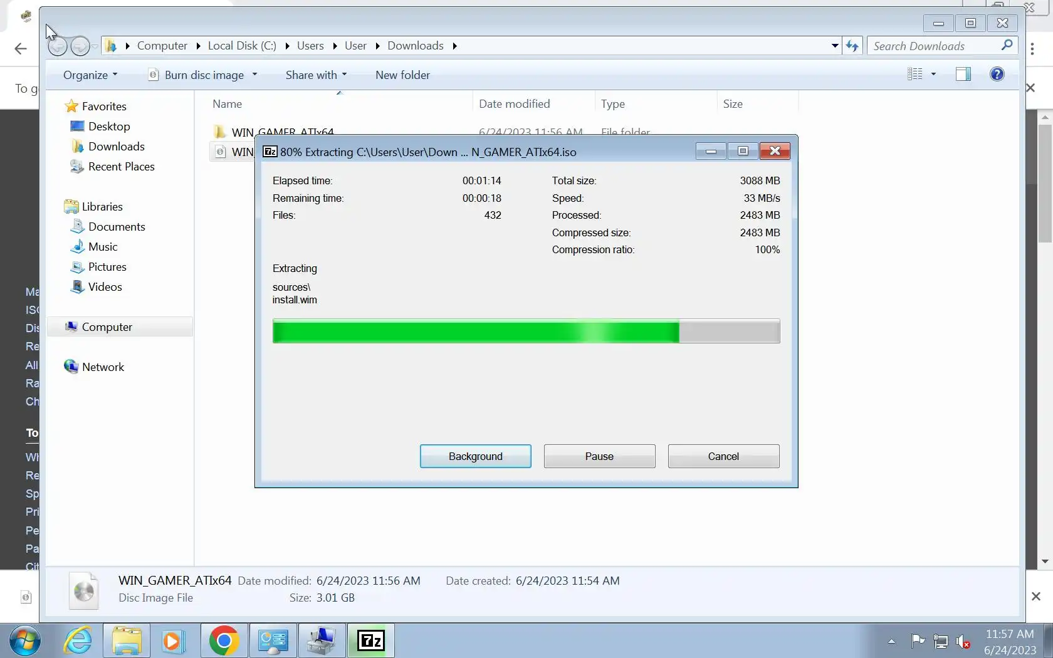The height and width of the screenshot is (658, 1053).
Task: Select the WIN_GAMER_ATIx64 folder row
Action: tap(282, 131)
